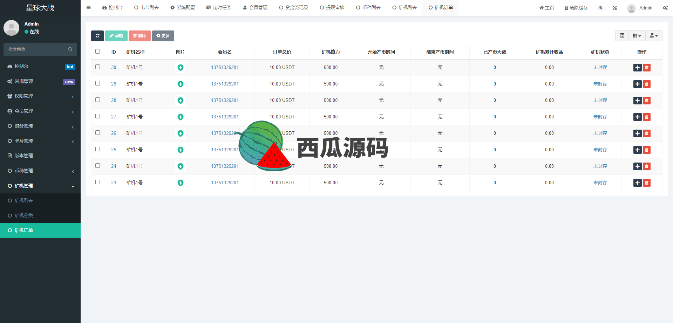
Task: Click delete icon for row 26
Action: 647,133
